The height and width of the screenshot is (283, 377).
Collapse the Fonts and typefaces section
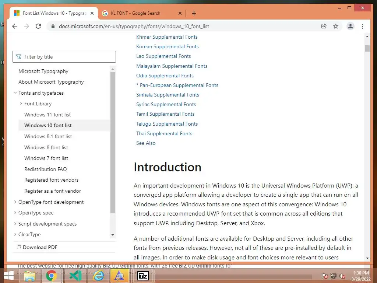(x=15, y=93)
